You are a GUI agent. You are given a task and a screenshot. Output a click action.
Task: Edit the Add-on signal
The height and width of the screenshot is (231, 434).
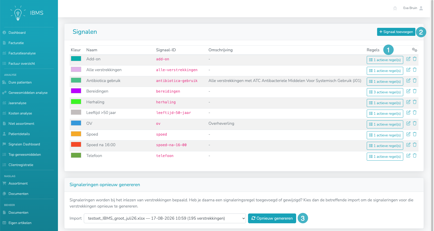[408, 59]
